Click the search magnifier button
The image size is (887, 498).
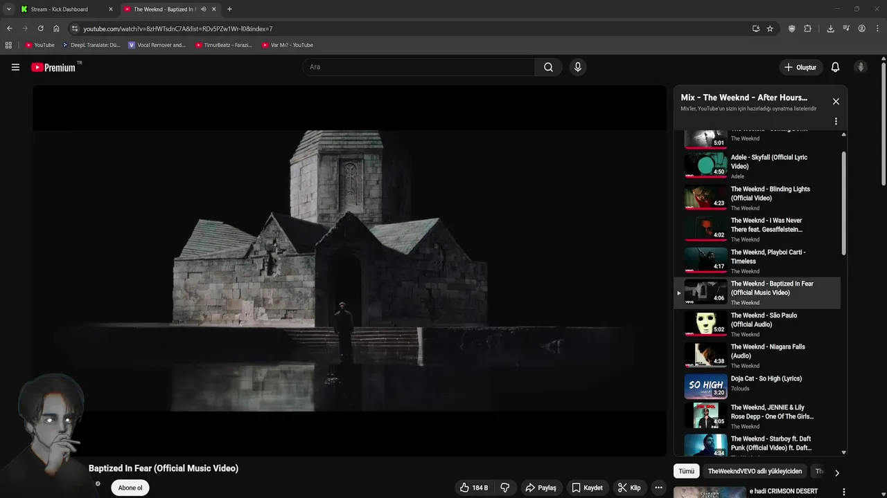548,67
